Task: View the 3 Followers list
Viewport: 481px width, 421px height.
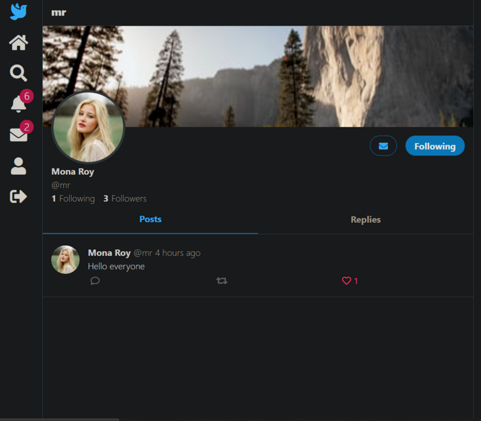Action: click(x=125, y=199)
